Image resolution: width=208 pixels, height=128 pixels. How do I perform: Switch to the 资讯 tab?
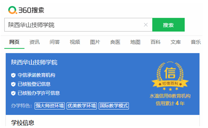[35, 42]
